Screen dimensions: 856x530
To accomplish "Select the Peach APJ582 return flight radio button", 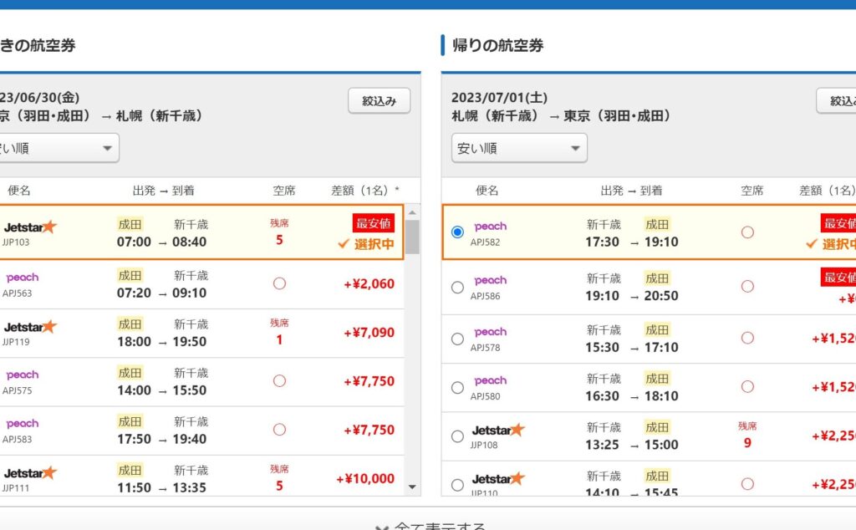I will point(457,232).
